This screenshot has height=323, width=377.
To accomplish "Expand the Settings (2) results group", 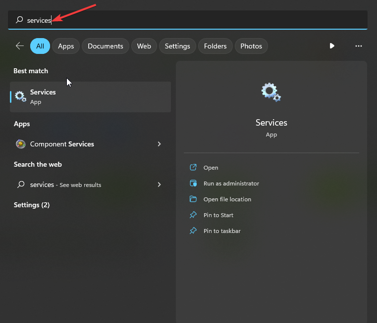I will pyautogui.click(x=32, y=205).
